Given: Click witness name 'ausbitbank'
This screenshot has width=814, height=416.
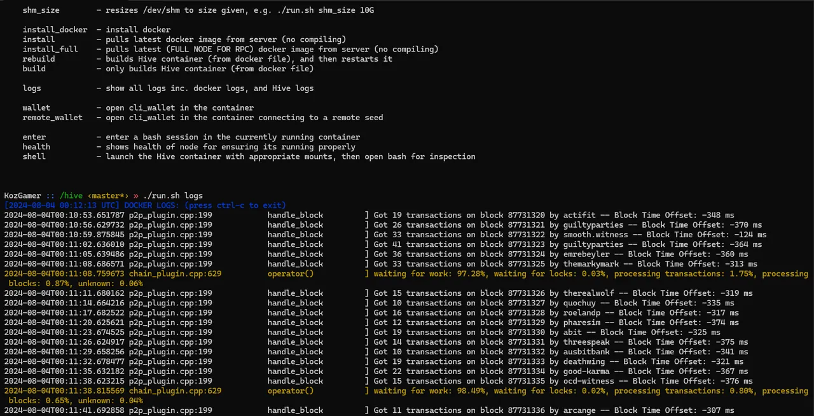Looking at the screenshot, I should click(x=587, y=352).
